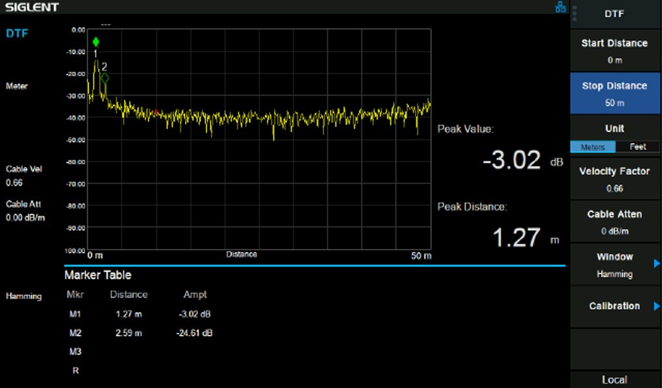Viewport: 662px width, 388px height.
Task: Switch distance unit to Feet
Action: (x=637, y=147)
